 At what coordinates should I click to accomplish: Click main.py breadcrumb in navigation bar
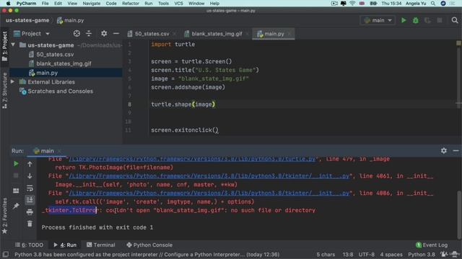(70, 20)
